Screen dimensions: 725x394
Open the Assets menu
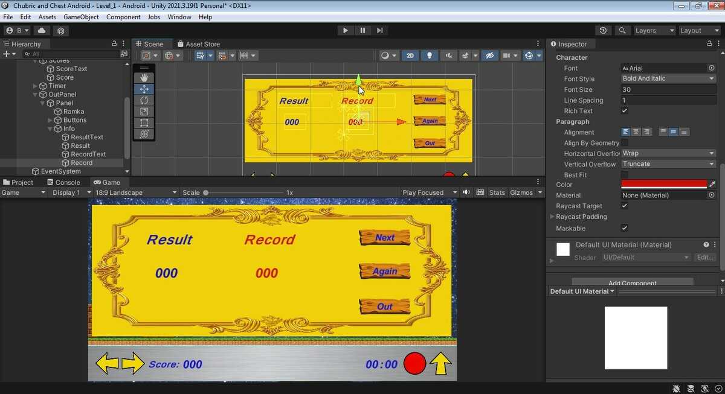(x=47, y=17)
